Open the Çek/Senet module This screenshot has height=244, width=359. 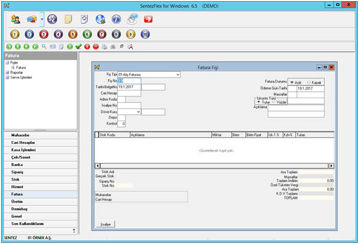point(41,157)
